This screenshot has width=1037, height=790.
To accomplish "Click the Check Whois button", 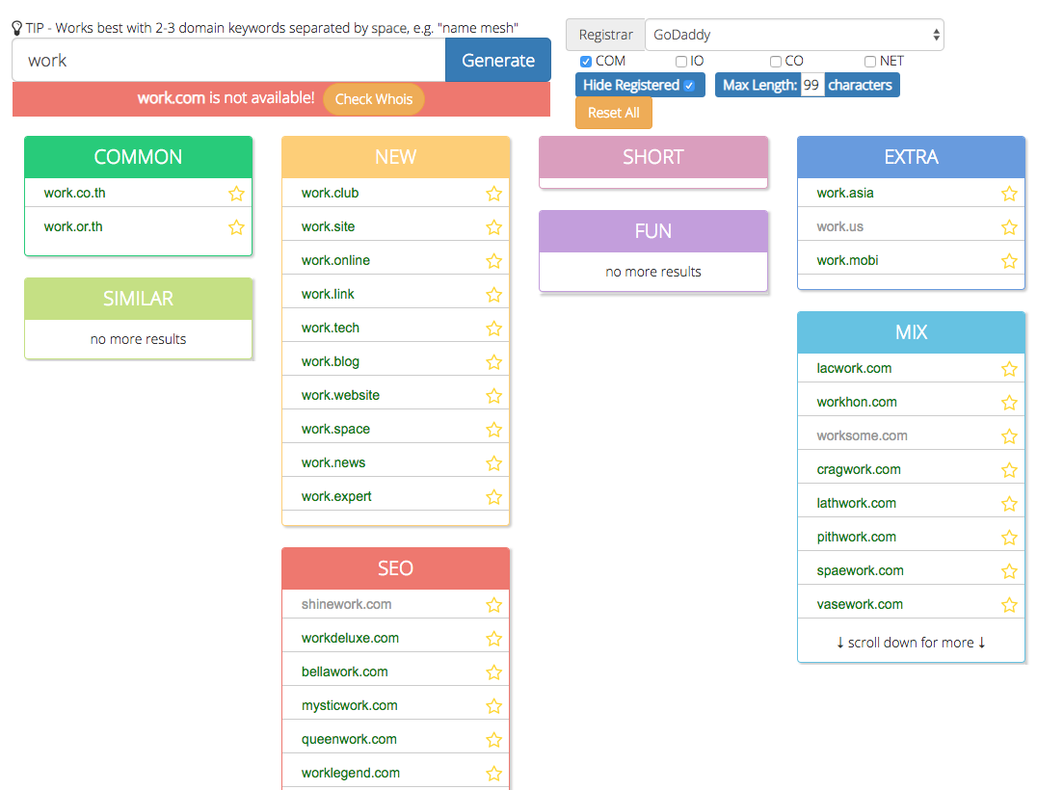I will (x=374, y=99).
